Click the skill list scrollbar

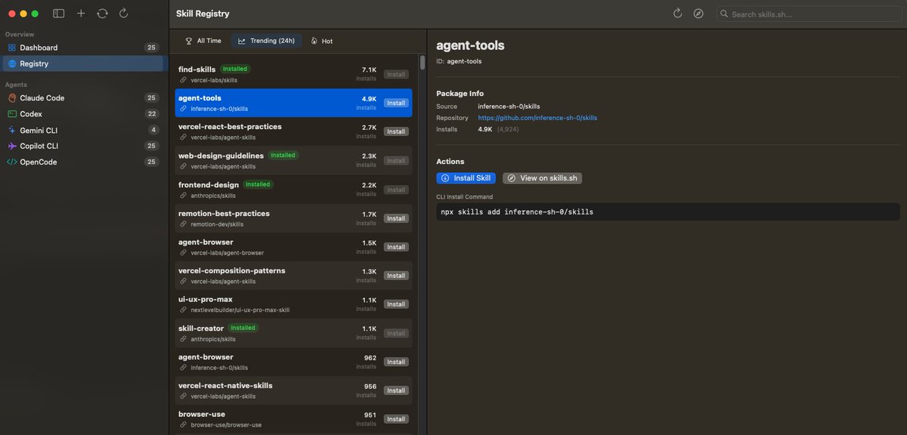pos(422,63)
